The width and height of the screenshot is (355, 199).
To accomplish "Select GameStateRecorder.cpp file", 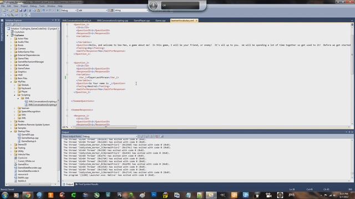I will tap(29, 167).
